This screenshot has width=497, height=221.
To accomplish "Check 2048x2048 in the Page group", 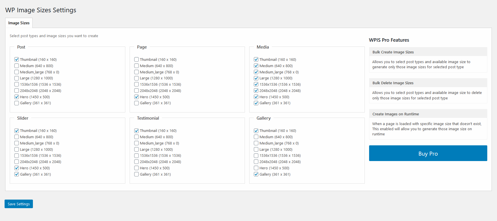I will (136, 91).
